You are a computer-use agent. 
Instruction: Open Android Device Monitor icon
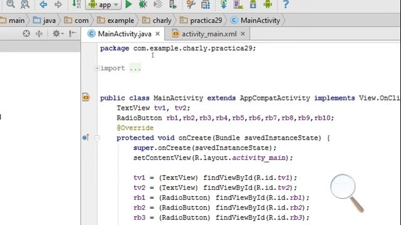point(268,4)
